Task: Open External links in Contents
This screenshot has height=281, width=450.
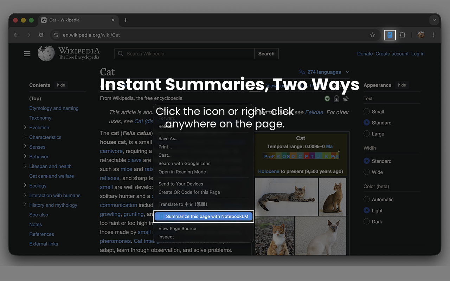Action: (44, 244)
